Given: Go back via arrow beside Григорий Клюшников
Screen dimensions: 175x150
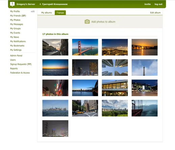Looking at the screenshot, I should click(40, 4).
